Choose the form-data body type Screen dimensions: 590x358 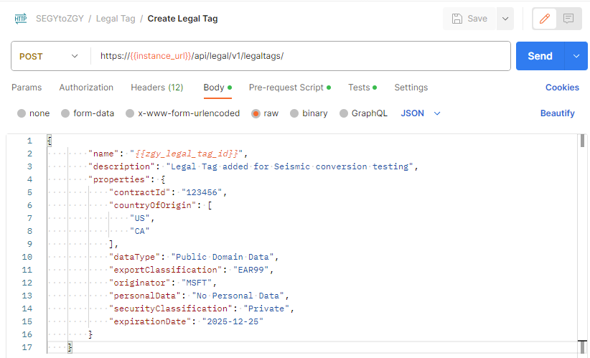coord(65,113)
